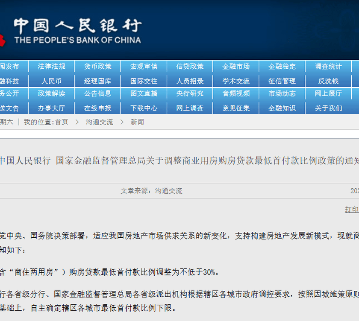Screen dimensions: 359x321
Task: Select 宏观审慎 in the navigation bar
Action: (144, 67)
